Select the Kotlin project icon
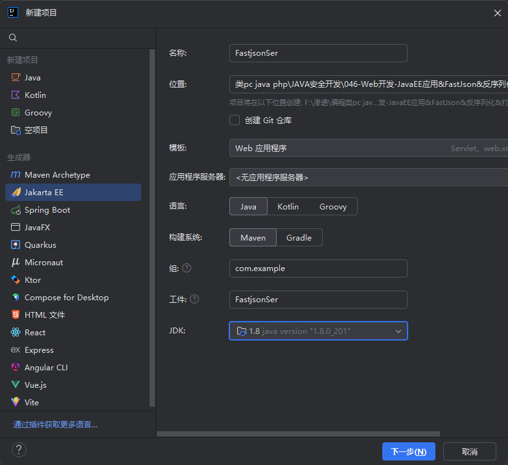 coord(16,95)
